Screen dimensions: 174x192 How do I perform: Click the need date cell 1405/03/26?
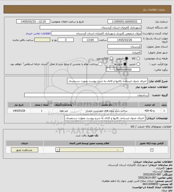click(19, 111)
